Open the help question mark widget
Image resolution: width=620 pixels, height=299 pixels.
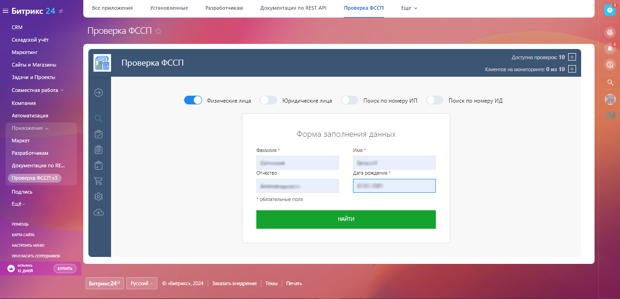coord(610,10)
